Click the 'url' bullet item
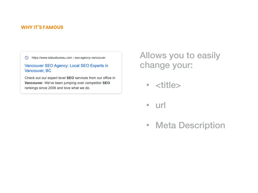Viewport: 258px width, 193px height. 160,105
